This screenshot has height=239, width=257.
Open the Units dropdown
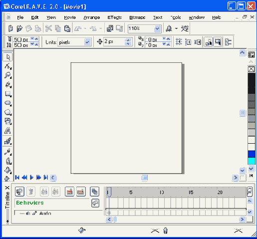point(87,42)
